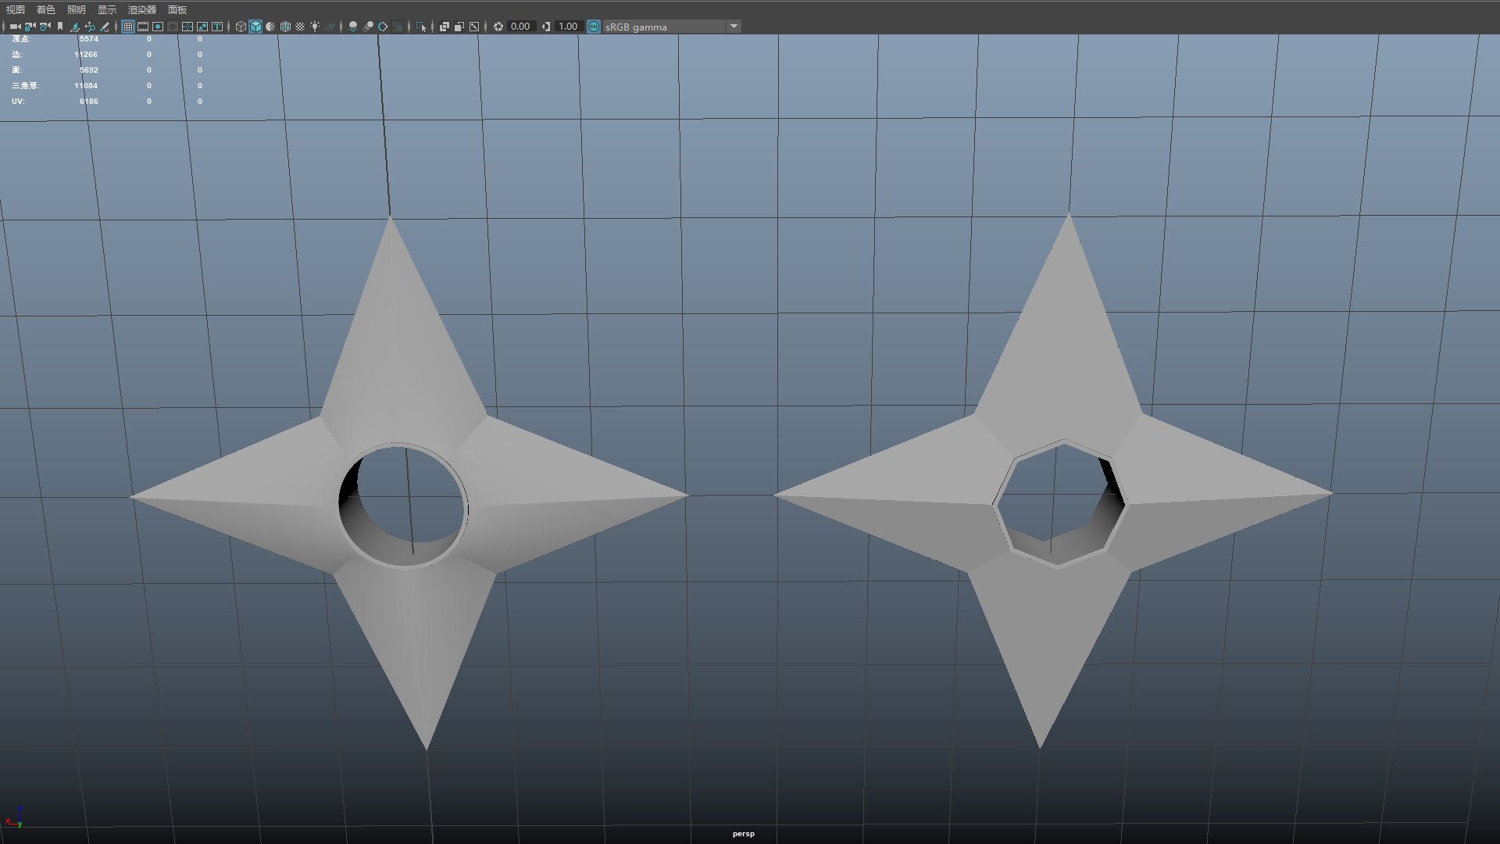This screenshot has height=844, width=1500.
Task: Click the grease pencil tool icon
Action: pyautogui.click(x=105, y=27)
